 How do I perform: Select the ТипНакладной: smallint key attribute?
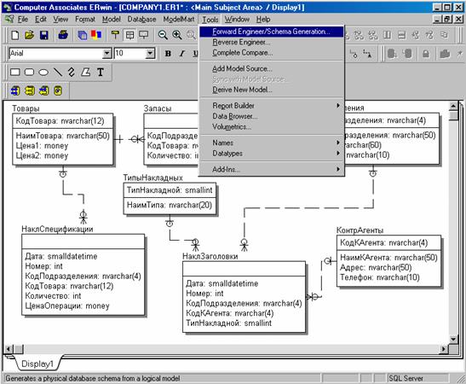tap(170, 190)
